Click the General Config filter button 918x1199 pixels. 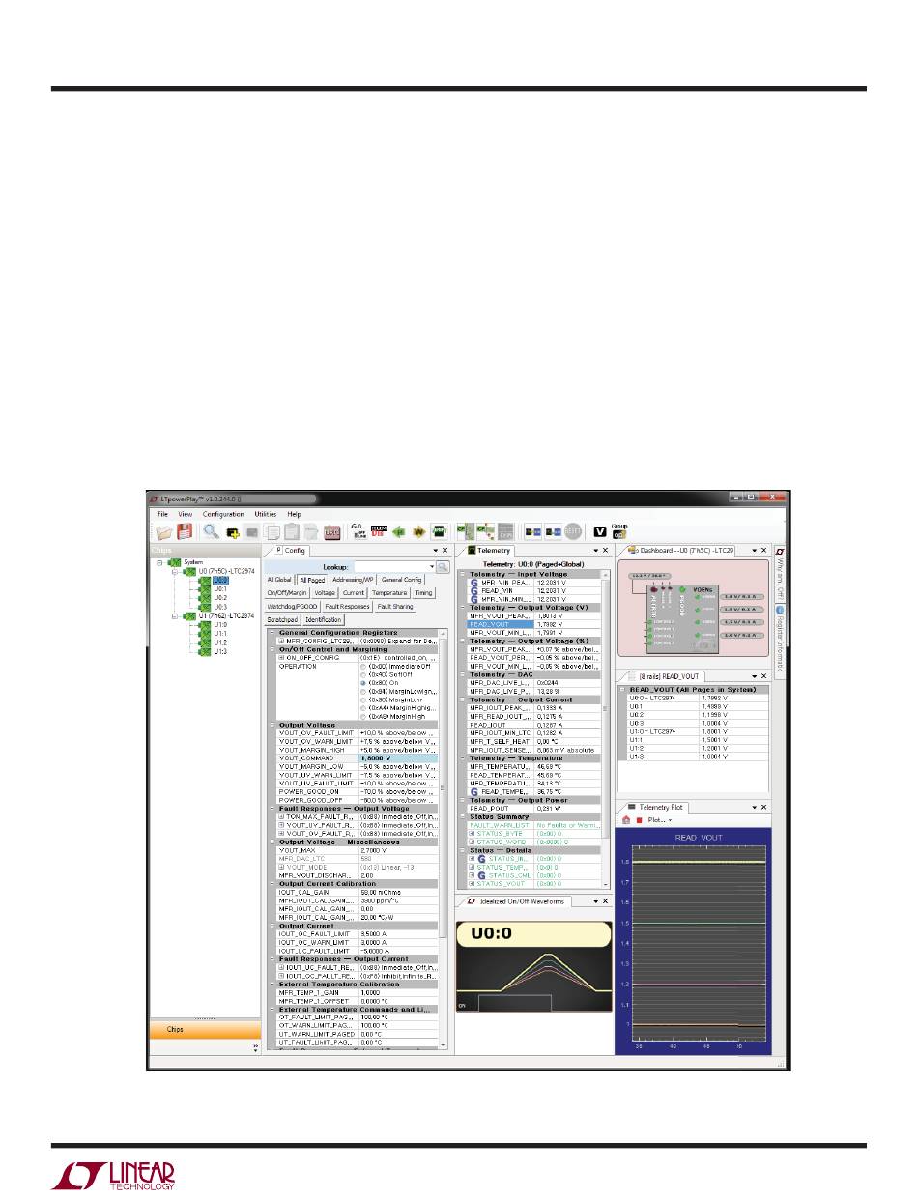tap(401, 580)
